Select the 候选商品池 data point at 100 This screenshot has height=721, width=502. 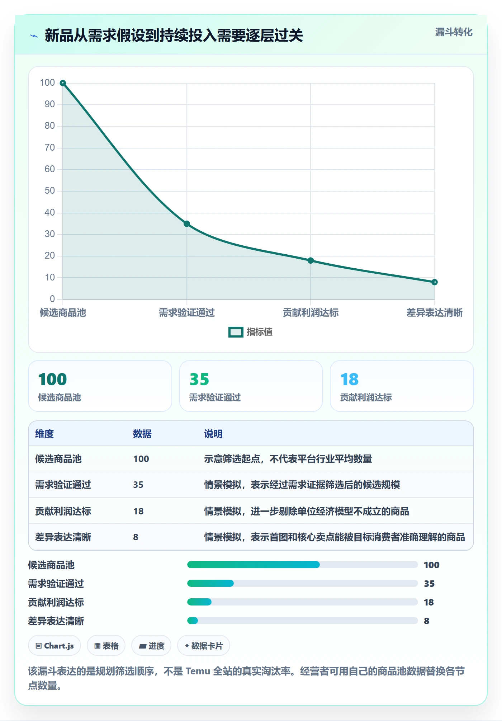pyautogui.click(x=63, y=83)
